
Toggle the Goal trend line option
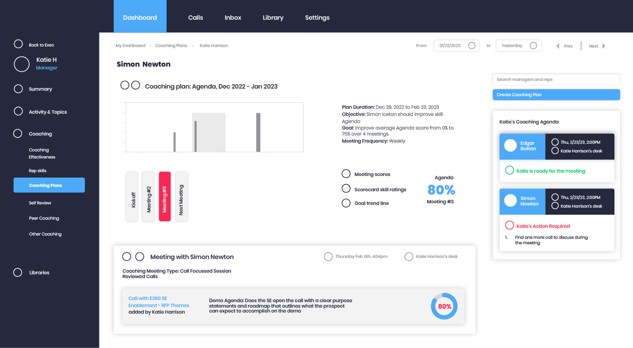click(346, 203)
